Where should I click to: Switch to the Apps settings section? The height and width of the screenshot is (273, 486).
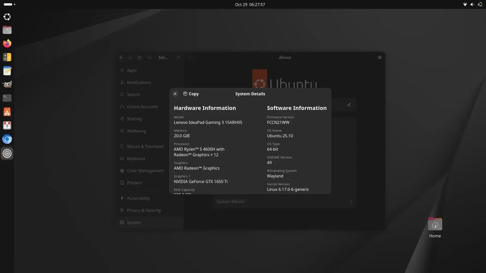point(132,70)
